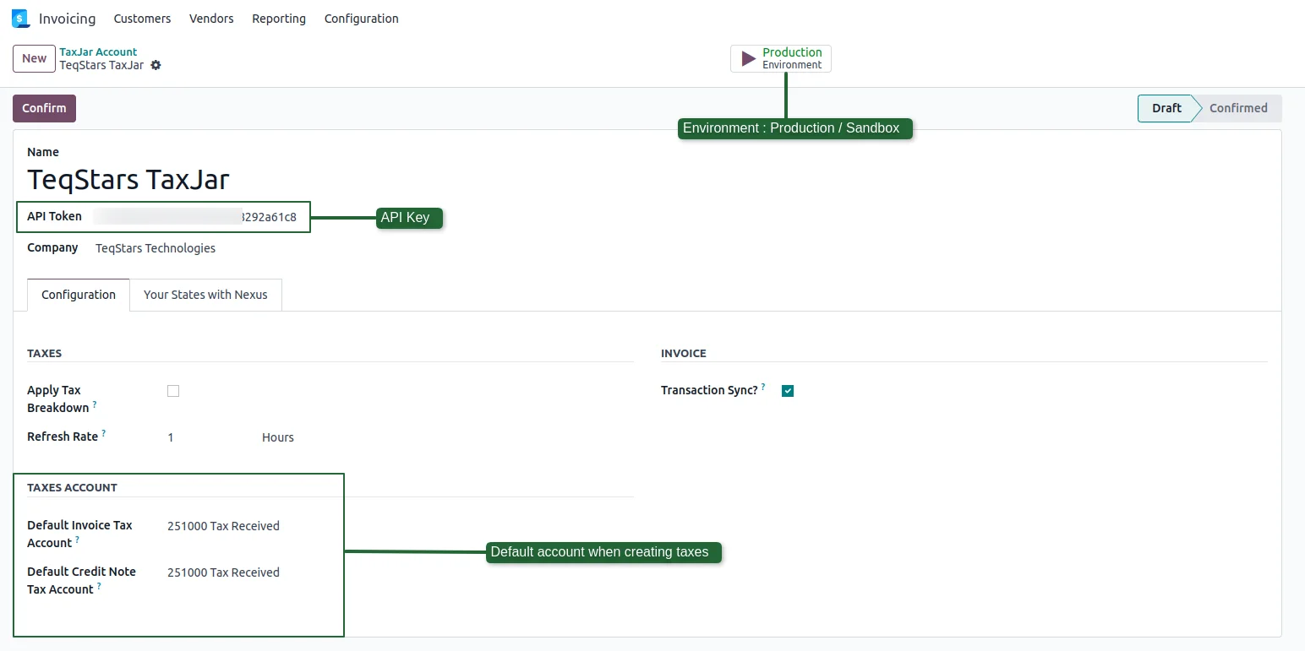Open the Default Credit Note Tax Account help mark
Image resolution: width=1305 pixels, height=651 pixels.
point(99,586)
